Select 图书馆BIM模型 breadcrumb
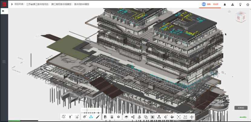The width and height of the screenshot is (251, 122). click(x=82, y=4)
